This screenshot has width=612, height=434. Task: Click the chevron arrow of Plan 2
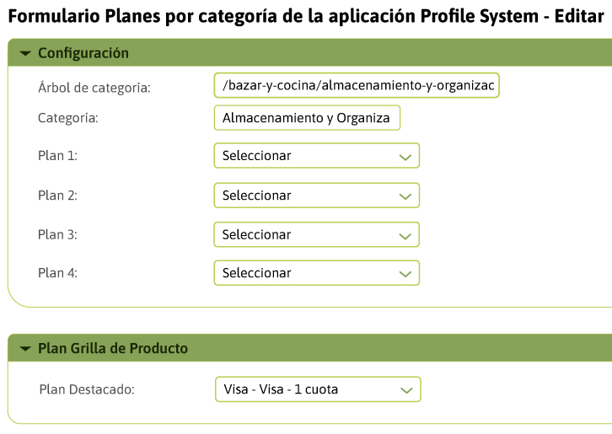coord(405,196)
